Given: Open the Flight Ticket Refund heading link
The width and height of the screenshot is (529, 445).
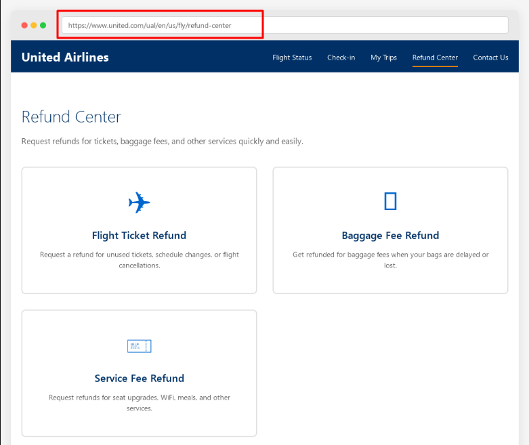Looking at the screenshot, I should pos(139,235).
